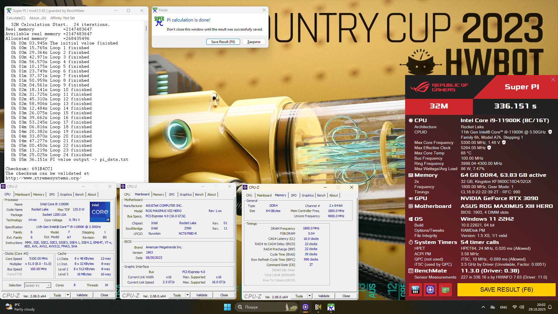Viewport: 558px width, 314px height.
Task: Expand the Socket #1 selection combo box
Action: point(49,286)
